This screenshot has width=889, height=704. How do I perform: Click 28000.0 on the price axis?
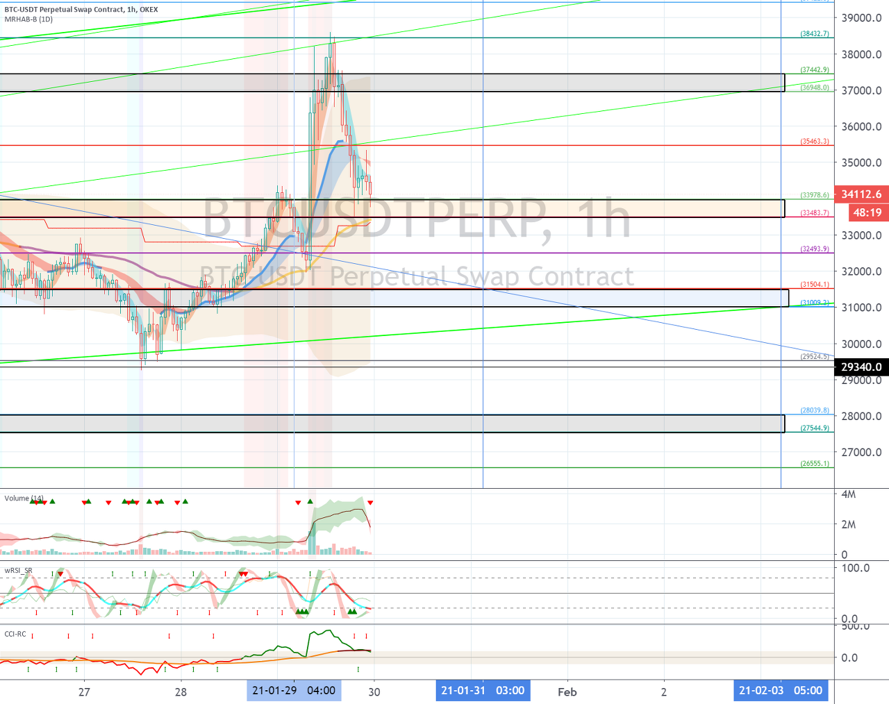(861, 416)
